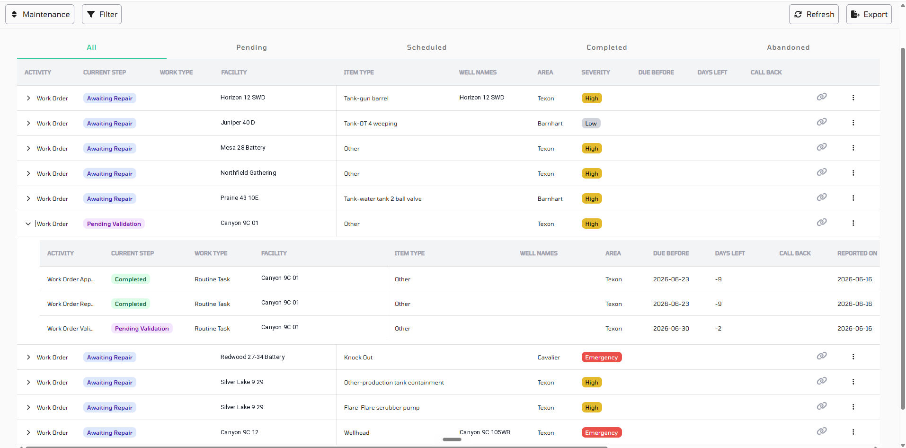Open link icon for Canyon 9C 01 row
Screen dimensions: 906x448
pyautogui.click(x=822, y=222)
